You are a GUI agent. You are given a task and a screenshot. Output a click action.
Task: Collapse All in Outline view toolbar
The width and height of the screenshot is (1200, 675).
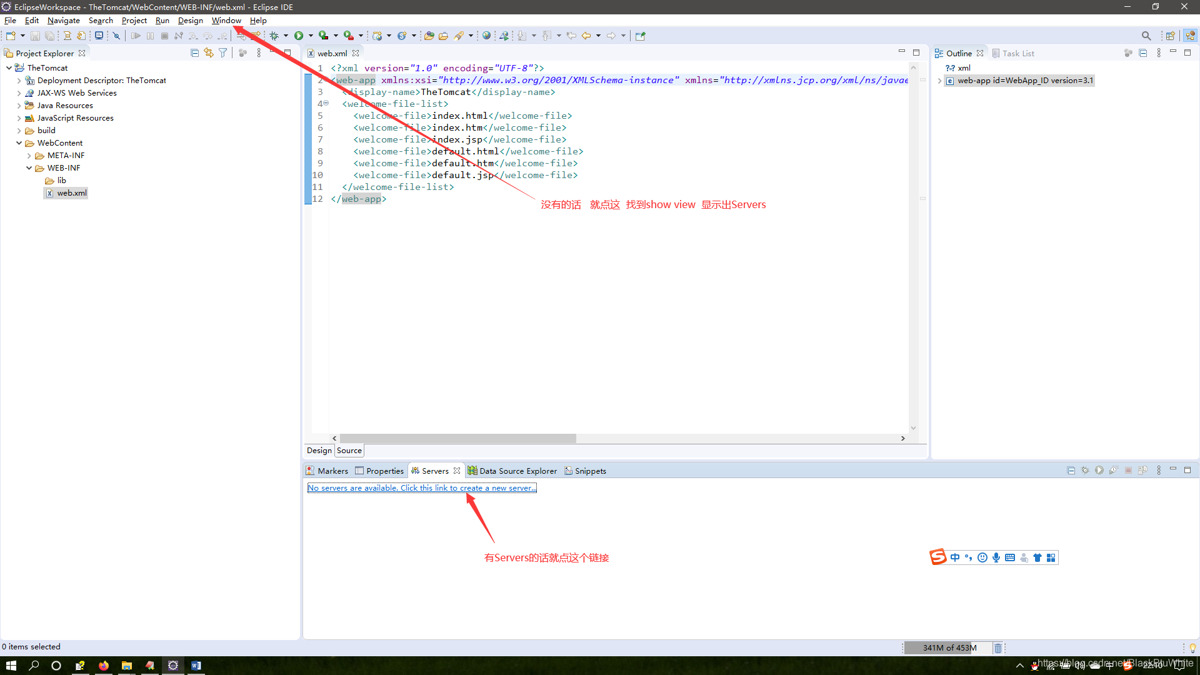(1143, 53)
